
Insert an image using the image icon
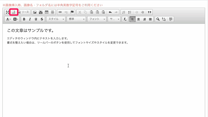point(35,12)
